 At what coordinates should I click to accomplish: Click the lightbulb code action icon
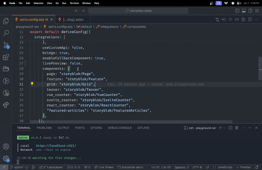point(32,84)
